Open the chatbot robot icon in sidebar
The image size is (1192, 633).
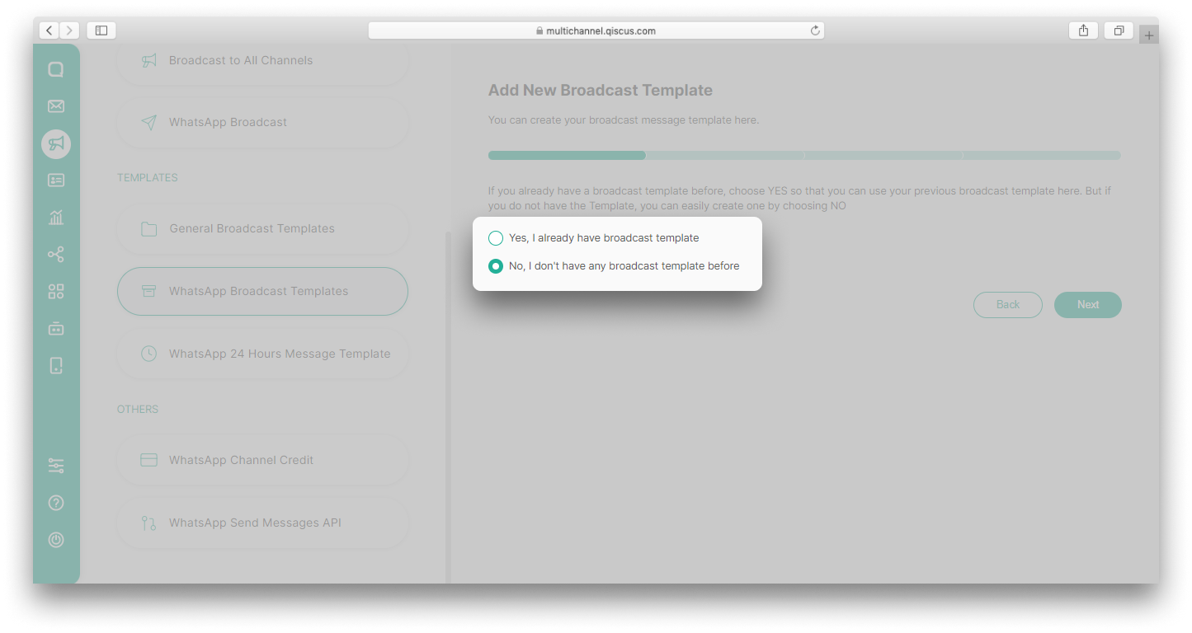click(56, 328)
